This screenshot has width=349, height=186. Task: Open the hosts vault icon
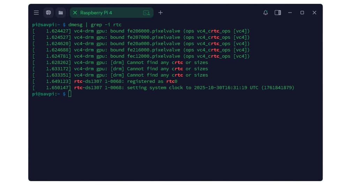pos(48,13)
